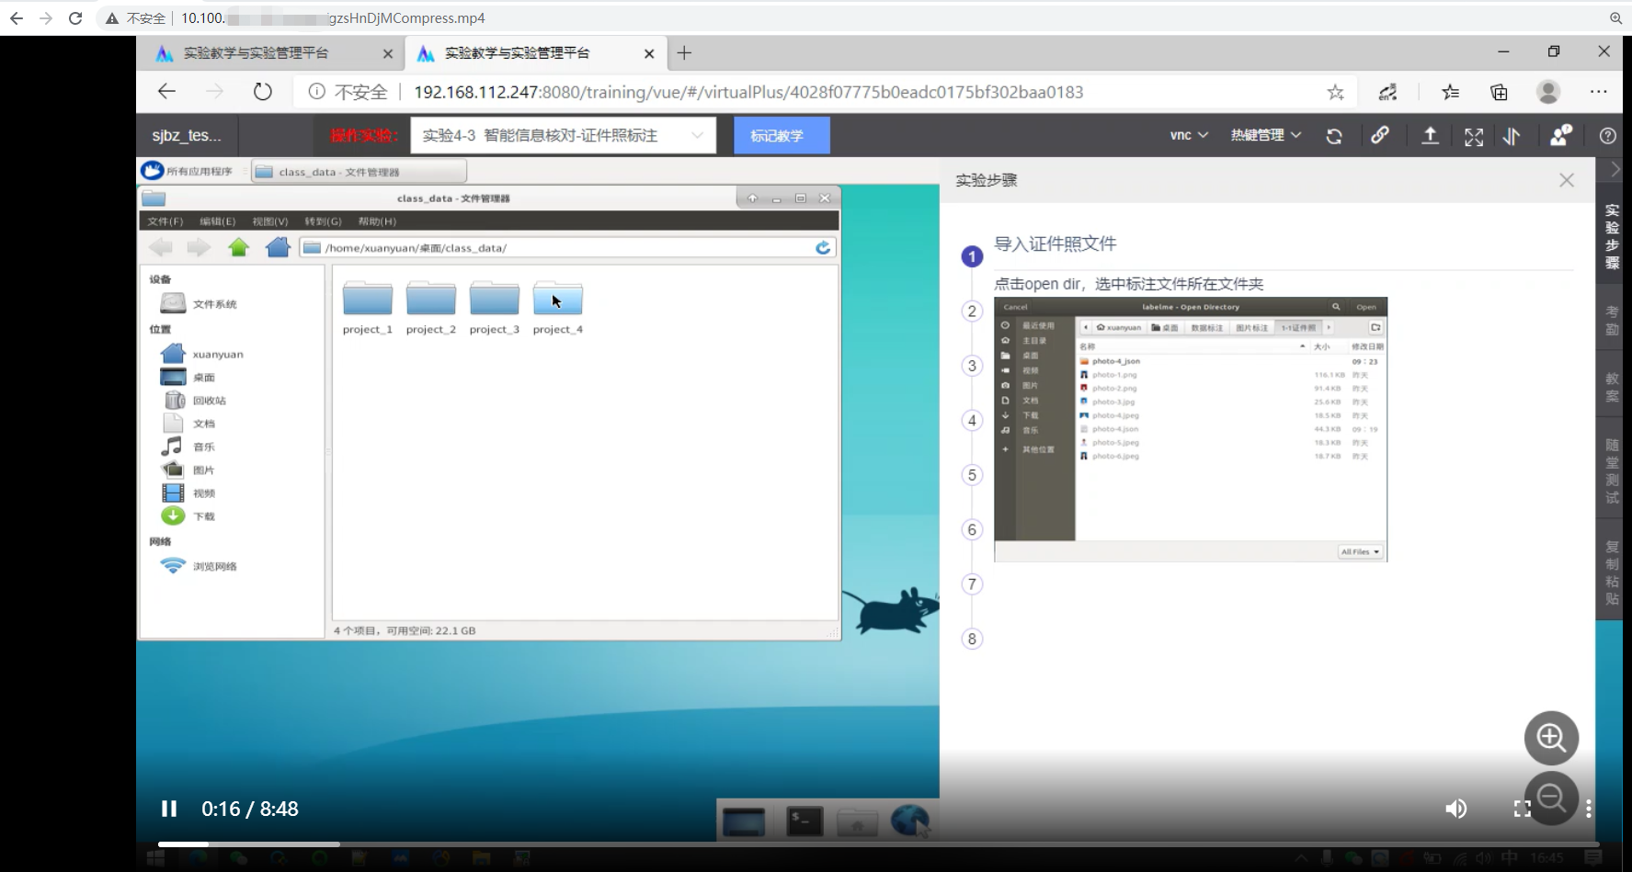Open 回收站 in sidebar
Image resolution: width=1632 pixels, height=872 pixels.
click(195, 400)
